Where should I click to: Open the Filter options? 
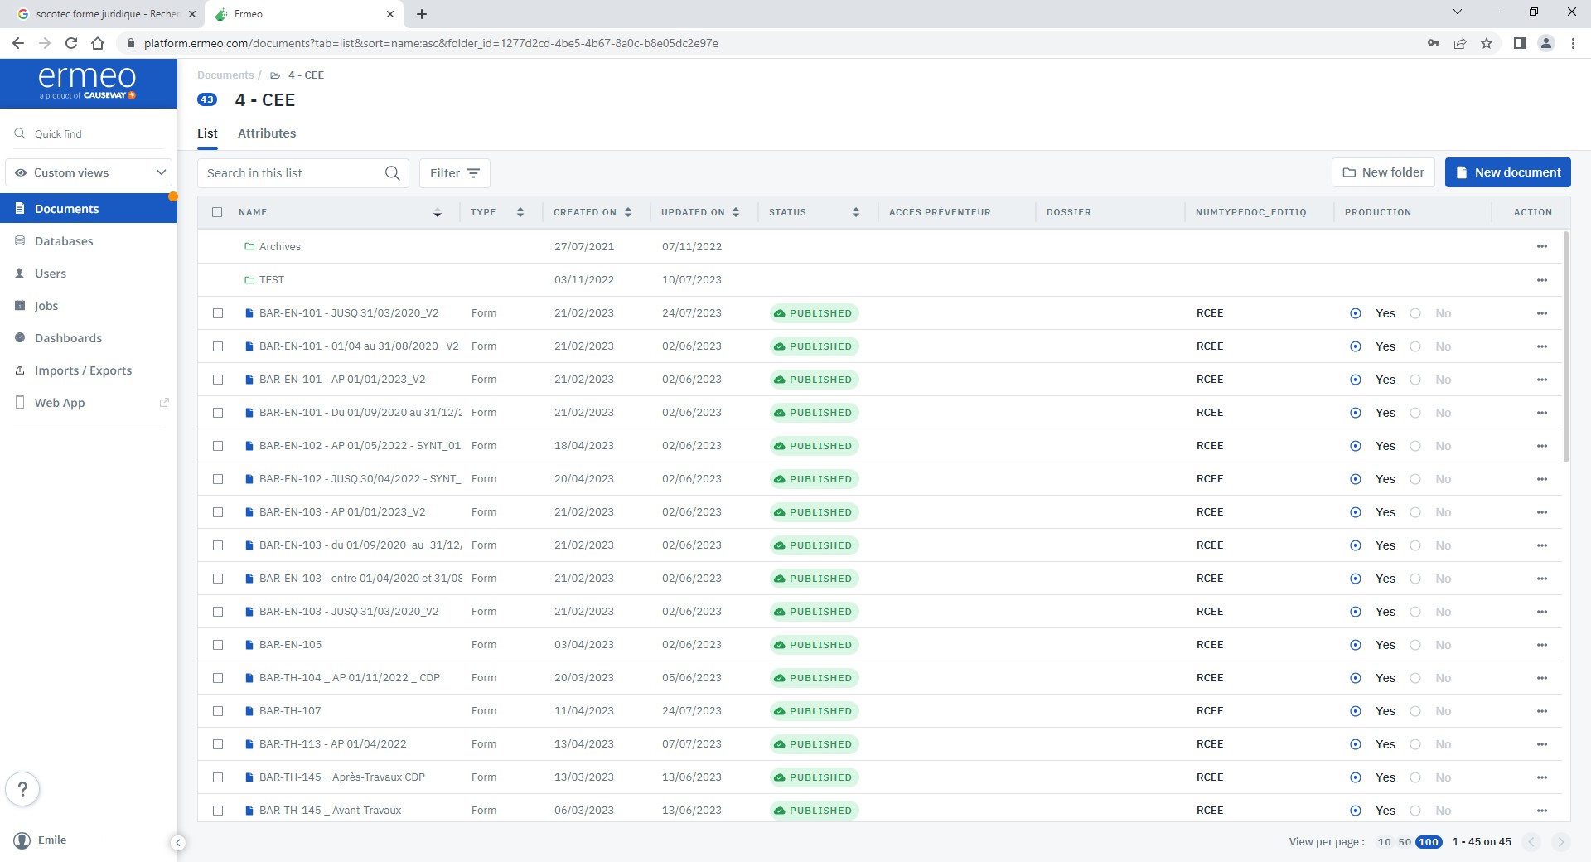click(x=454, y=173)
